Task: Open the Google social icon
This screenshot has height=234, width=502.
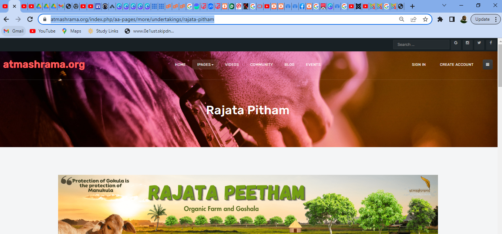Action: click(456, 44)
